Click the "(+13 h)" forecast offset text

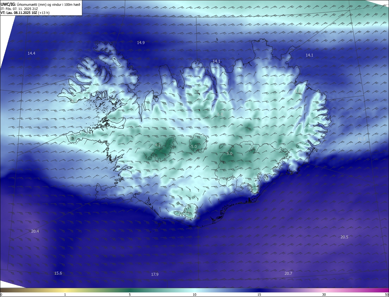[x=44, y=13]
